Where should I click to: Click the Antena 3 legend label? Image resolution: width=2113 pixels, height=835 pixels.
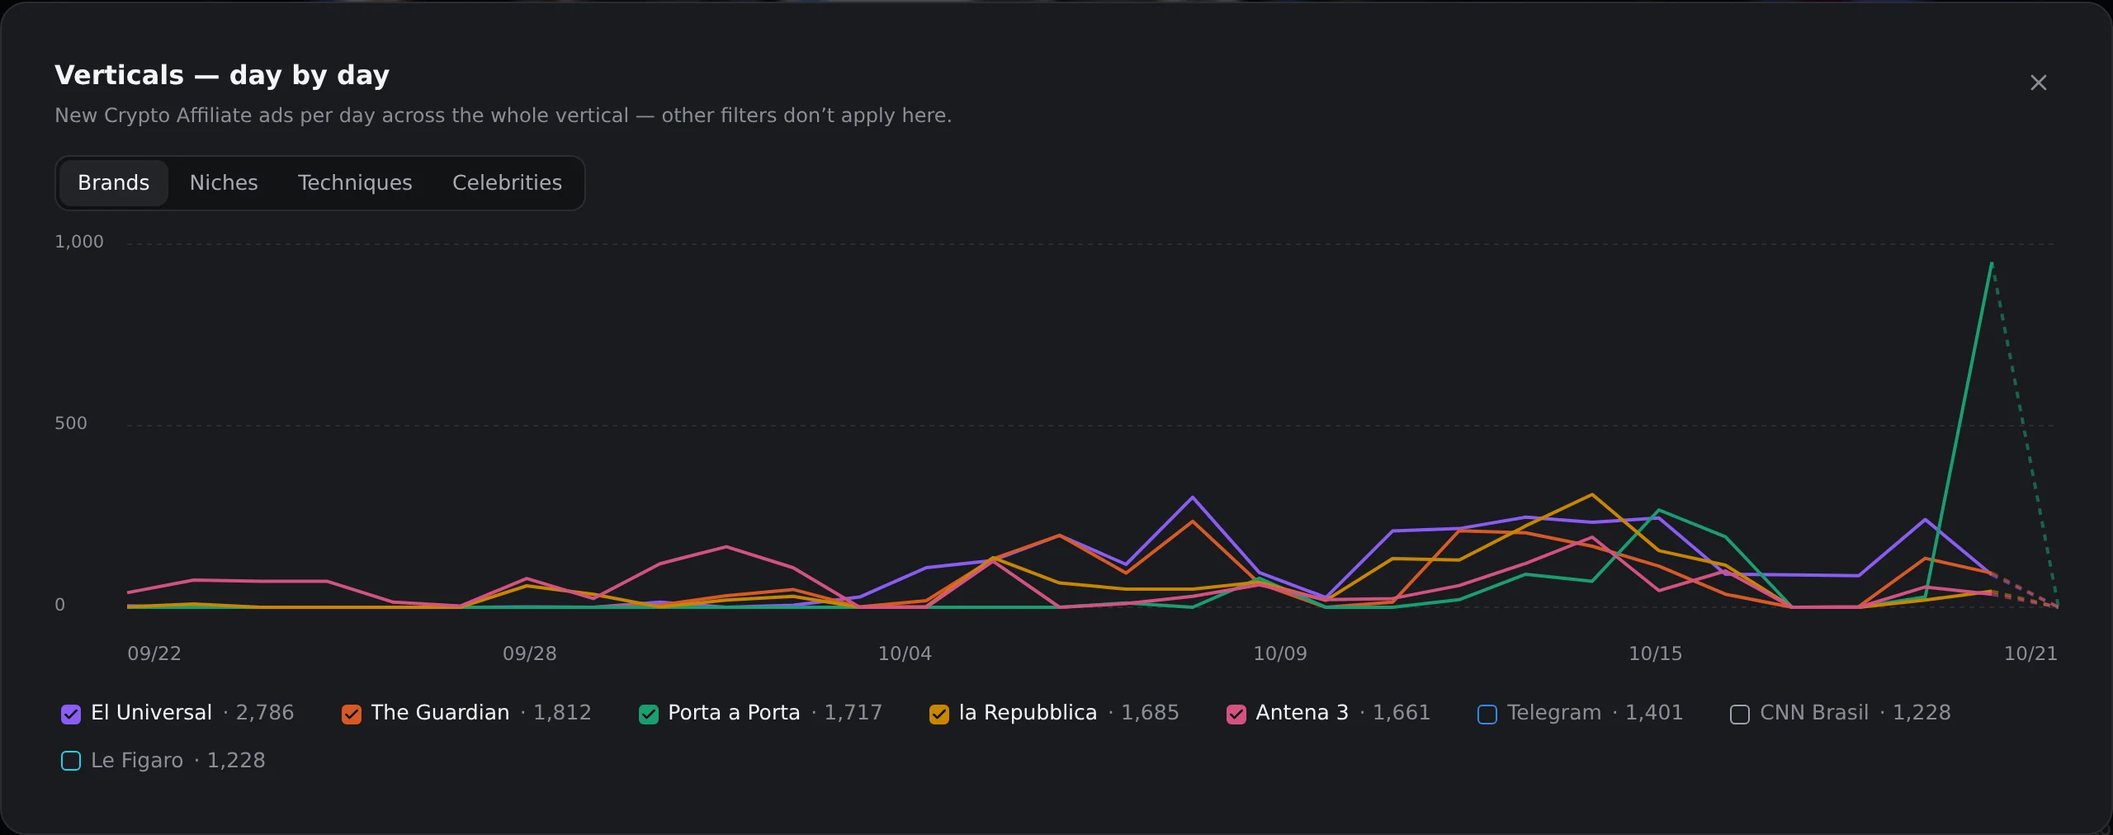[x=1302, y=712]
